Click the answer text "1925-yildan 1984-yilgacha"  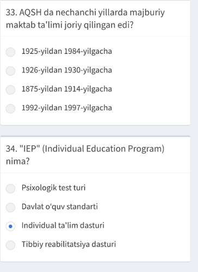tap(67, 51)
